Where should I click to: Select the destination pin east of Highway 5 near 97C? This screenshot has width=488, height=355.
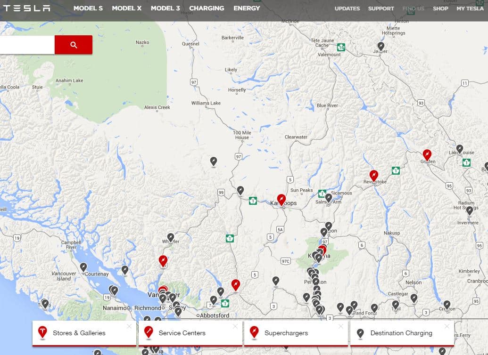click(276, 281)
